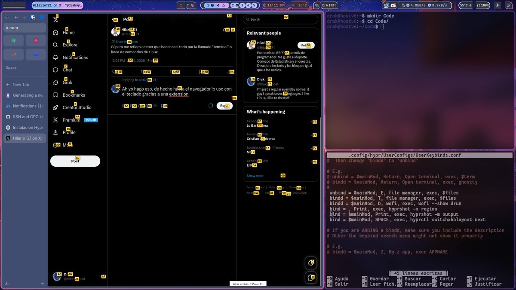Open more options for Lo Barnechea trend
Viewport: 516px width, 290px height.
tap(313, 122)
